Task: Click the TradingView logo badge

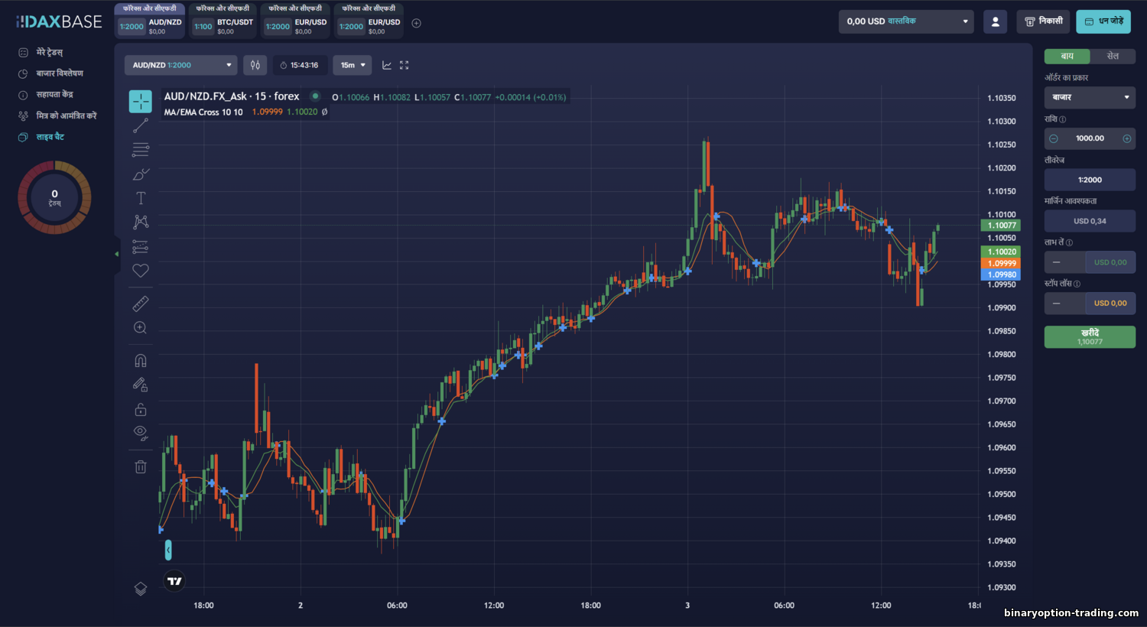Action: (175, 581)
